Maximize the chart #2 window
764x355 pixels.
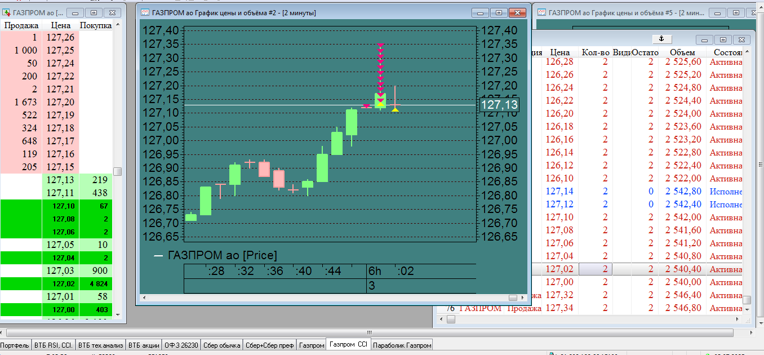498,12
